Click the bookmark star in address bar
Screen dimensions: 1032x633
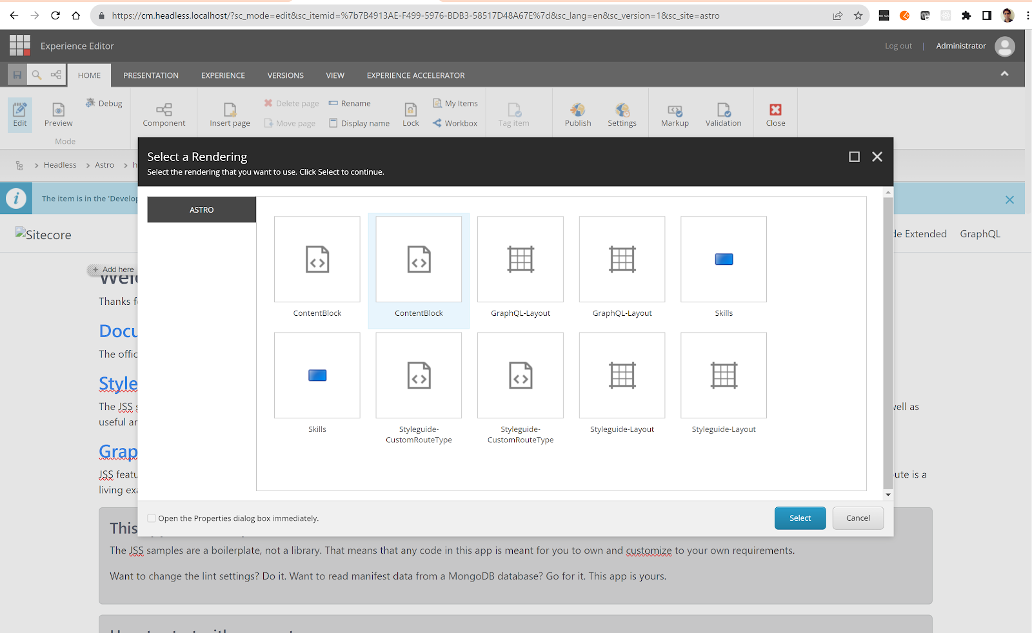click(x=858, y=15)
